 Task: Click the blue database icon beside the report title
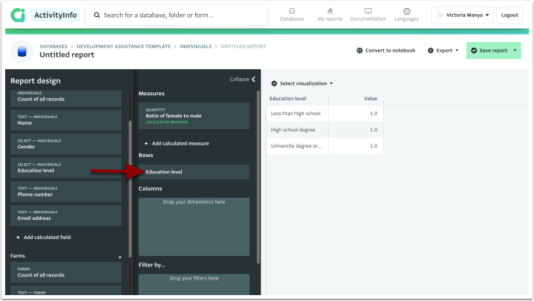pos(22,51)
